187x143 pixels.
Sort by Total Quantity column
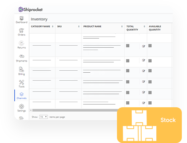(x=144, y=26)
